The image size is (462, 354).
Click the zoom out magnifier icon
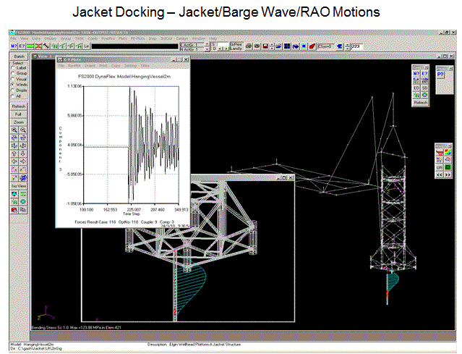pos(22,130)
